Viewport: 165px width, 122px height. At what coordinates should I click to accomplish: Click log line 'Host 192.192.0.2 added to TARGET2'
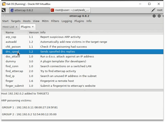(x=25, y=93)
